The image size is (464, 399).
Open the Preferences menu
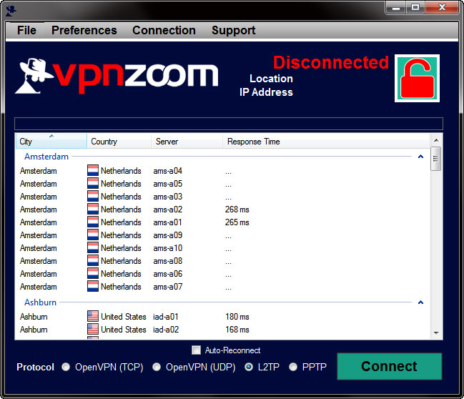pos(84,30)
